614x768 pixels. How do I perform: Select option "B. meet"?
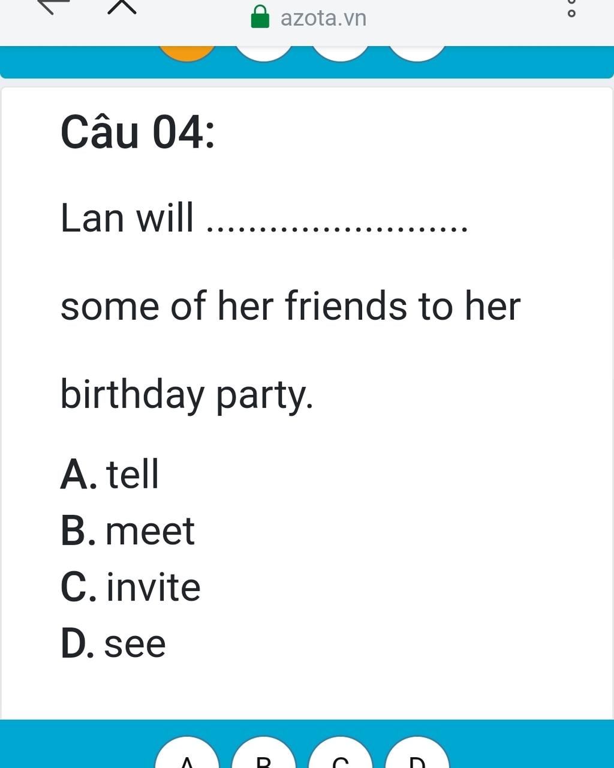tap(128, 531)
